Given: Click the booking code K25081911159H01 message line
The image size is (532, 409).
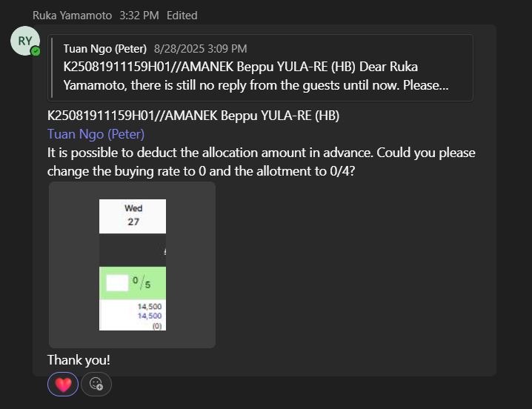Looking at the screenshot, I should tap(193, 116).
